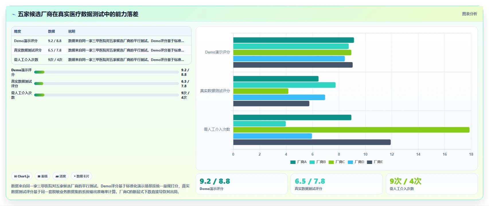Select the 数据卡片 tag chip
The image size is (489, 206).
pyautogui.click(x=81, y=176)
